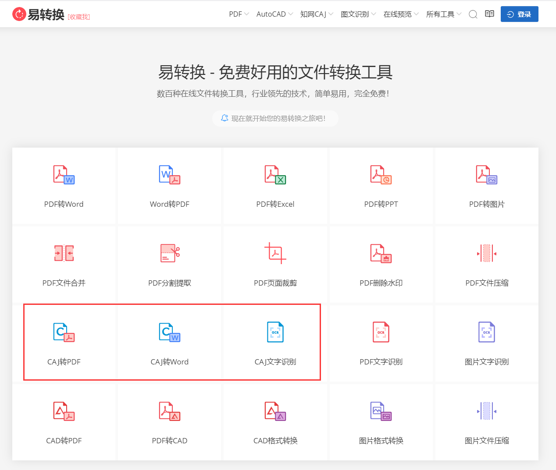Expand the PDF dropdown menu
This screenshot has width=556, height=470.
238,14
